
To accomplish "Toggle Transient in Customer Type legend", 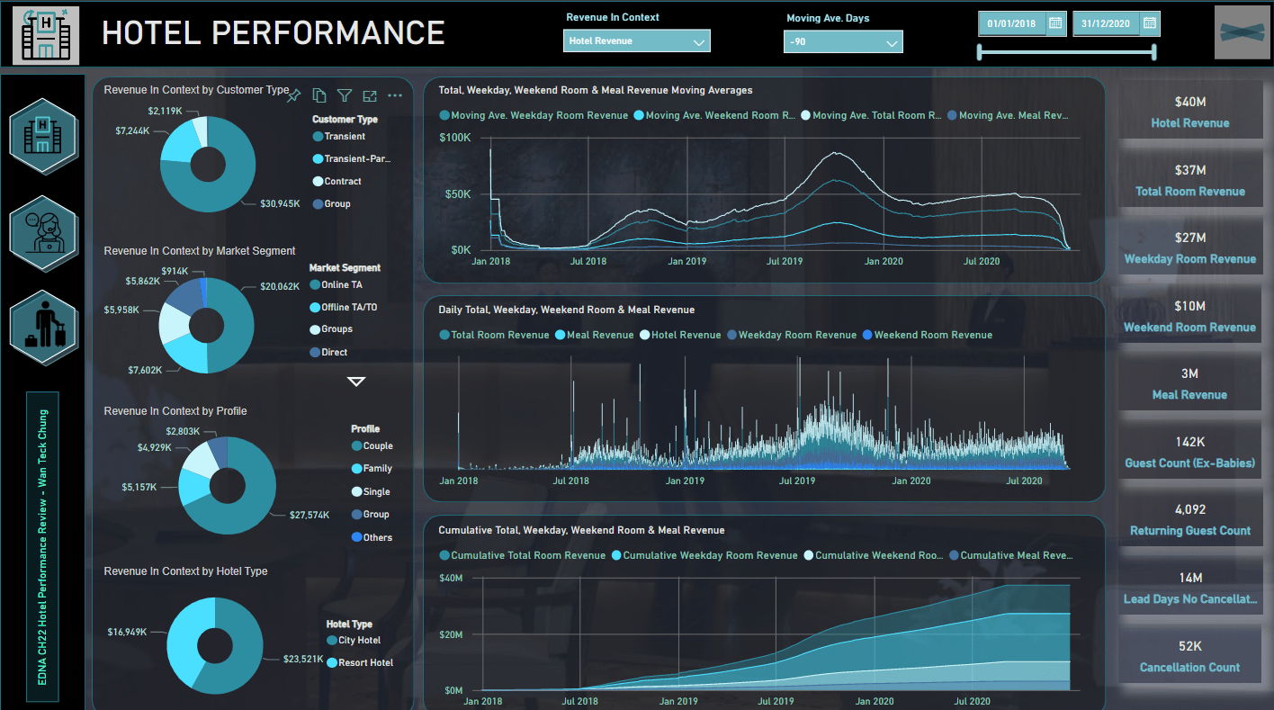I will pyautogui.click(x=345, y=137).
